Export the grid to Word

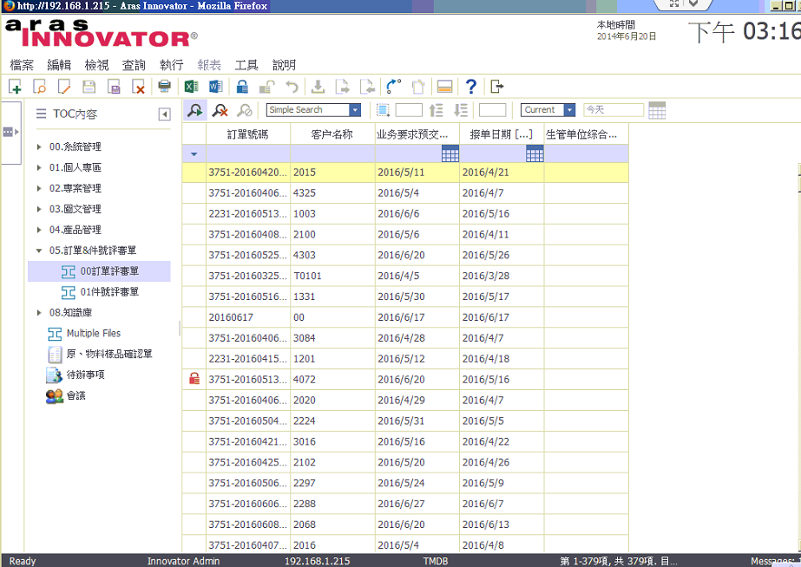(x=215, y=87)
